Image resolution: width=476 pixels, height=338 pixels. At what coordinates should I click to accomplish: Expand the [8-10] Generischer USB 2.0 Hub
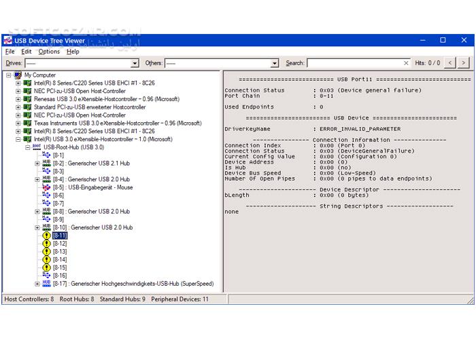coord(37,228)
